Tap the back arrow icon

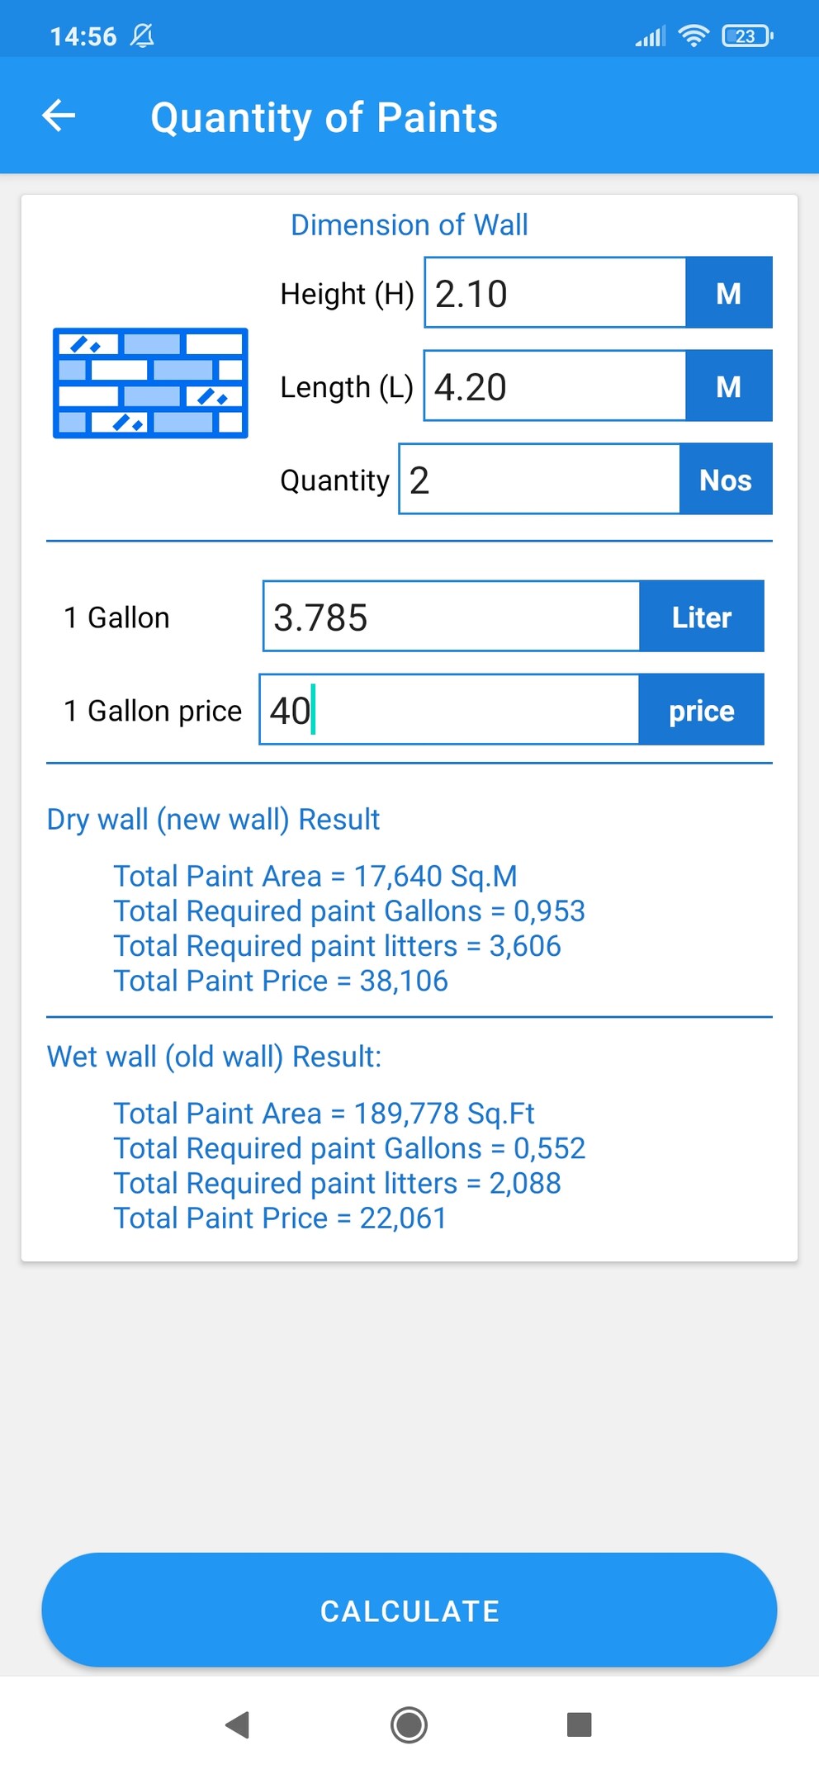[59, 116]
